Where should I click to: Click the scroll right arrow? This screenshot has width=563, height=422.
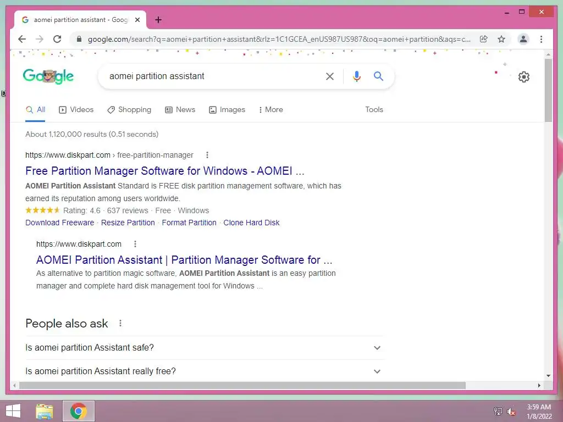click(539, 385)
